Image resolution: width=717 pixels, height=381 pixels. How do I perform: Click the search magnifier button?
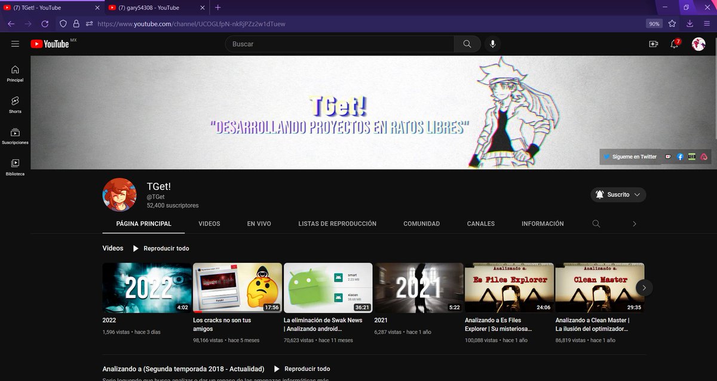(x=467, y=44)
